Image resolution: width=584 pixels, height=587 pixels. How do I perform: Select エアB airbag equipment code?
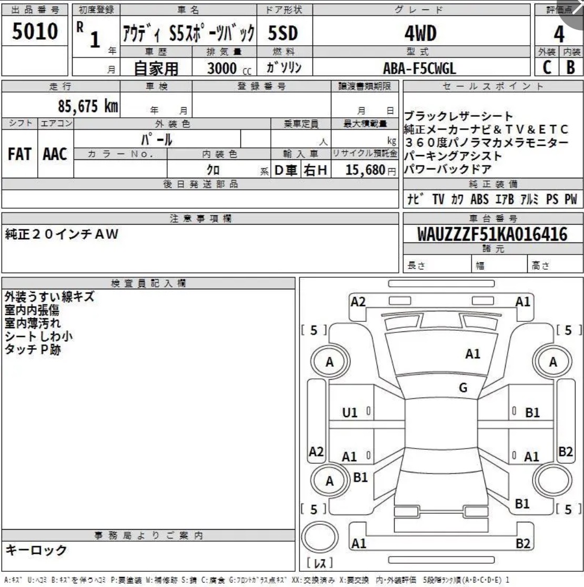click(505, 199)
